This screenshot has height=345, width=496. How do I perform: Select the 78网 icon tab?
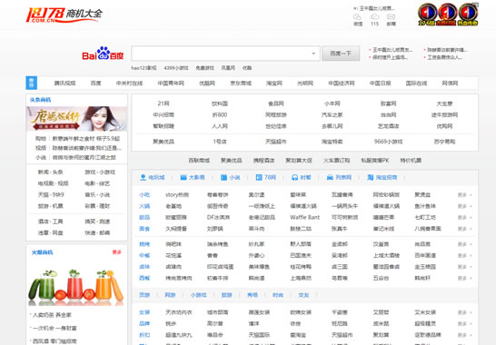[265, 177]
